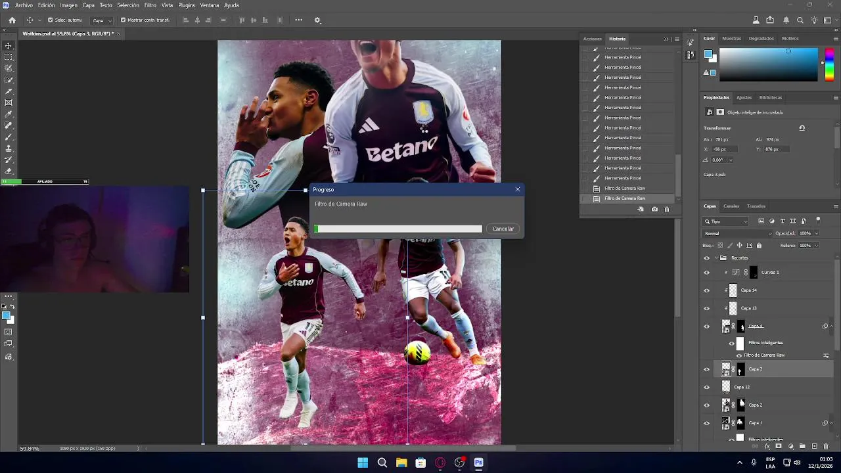This screenshot has height=473, width=841.
Task: Select the Eraser tool
Action: 9,171
